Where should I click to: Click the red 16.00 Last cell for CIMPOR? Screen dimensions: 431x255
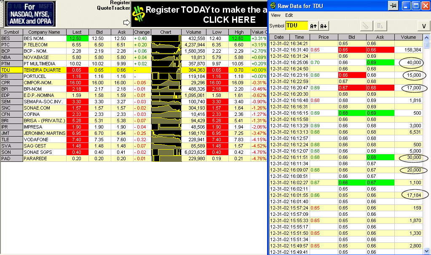point(77,83)
